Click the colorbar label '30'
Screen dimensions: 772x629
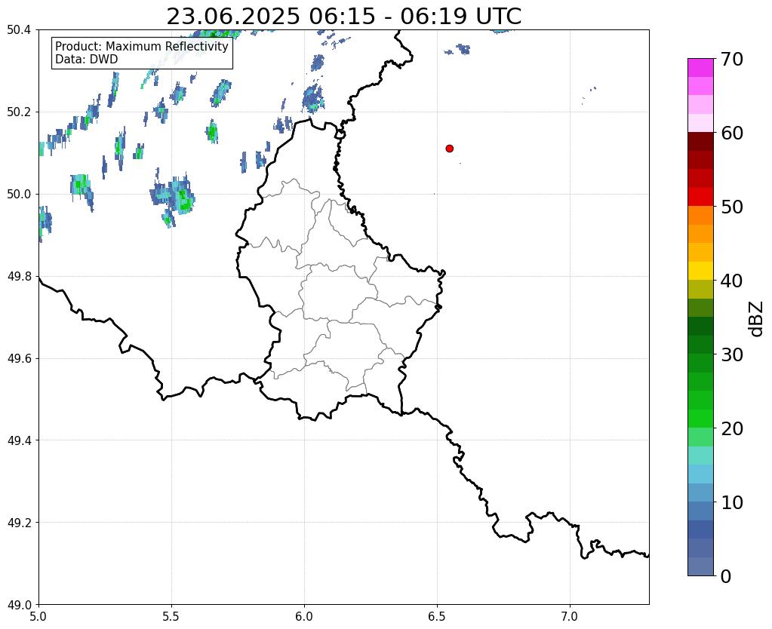pos(732,354)
